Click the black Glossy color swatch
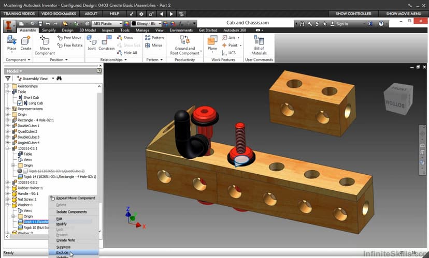The height and width of the screenshot is (258, 429). 134,23
